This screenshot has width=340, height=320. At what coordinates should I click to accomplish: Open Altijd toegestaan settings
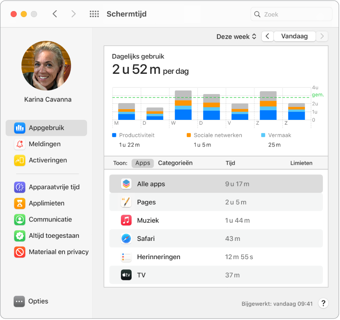pos(54,236)
